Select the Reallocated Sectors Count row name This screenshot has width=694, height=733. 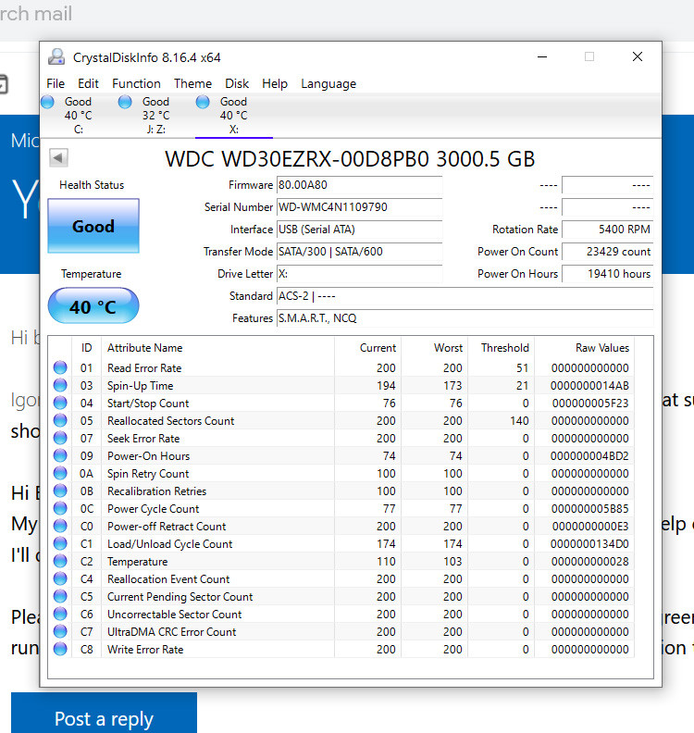(x=170, y=421)
